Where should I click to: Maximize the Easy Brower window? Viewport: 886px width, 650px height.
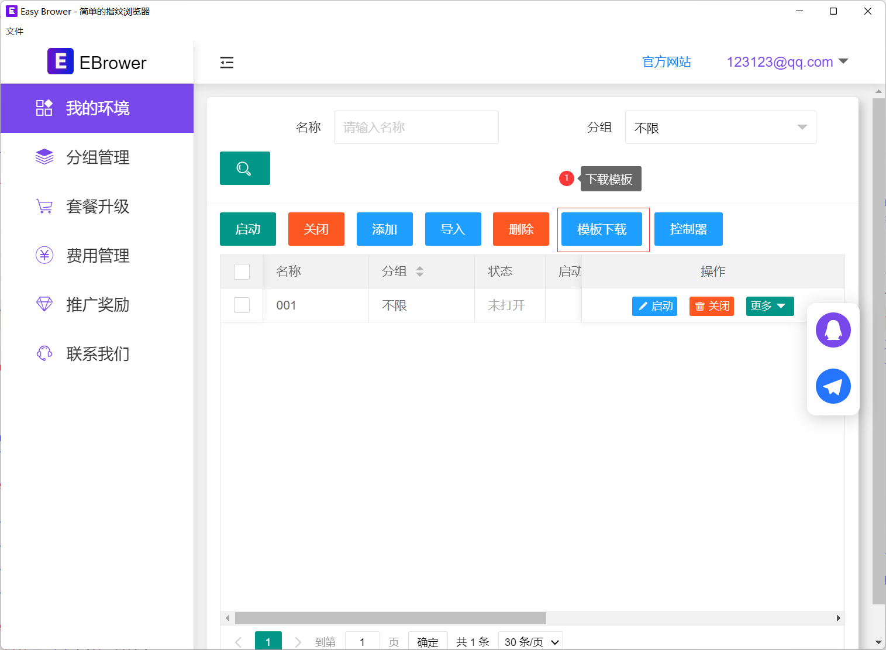pos(833,11)
